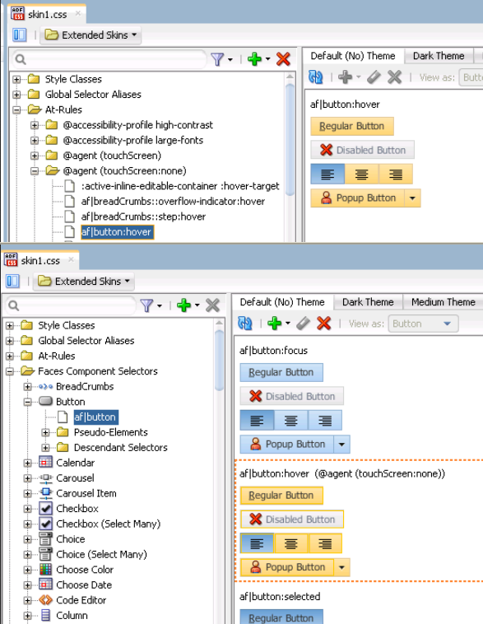Switch to Dark Theme tab in upper window
Viewport: 483px width, 624px height.
pos(439,56)
